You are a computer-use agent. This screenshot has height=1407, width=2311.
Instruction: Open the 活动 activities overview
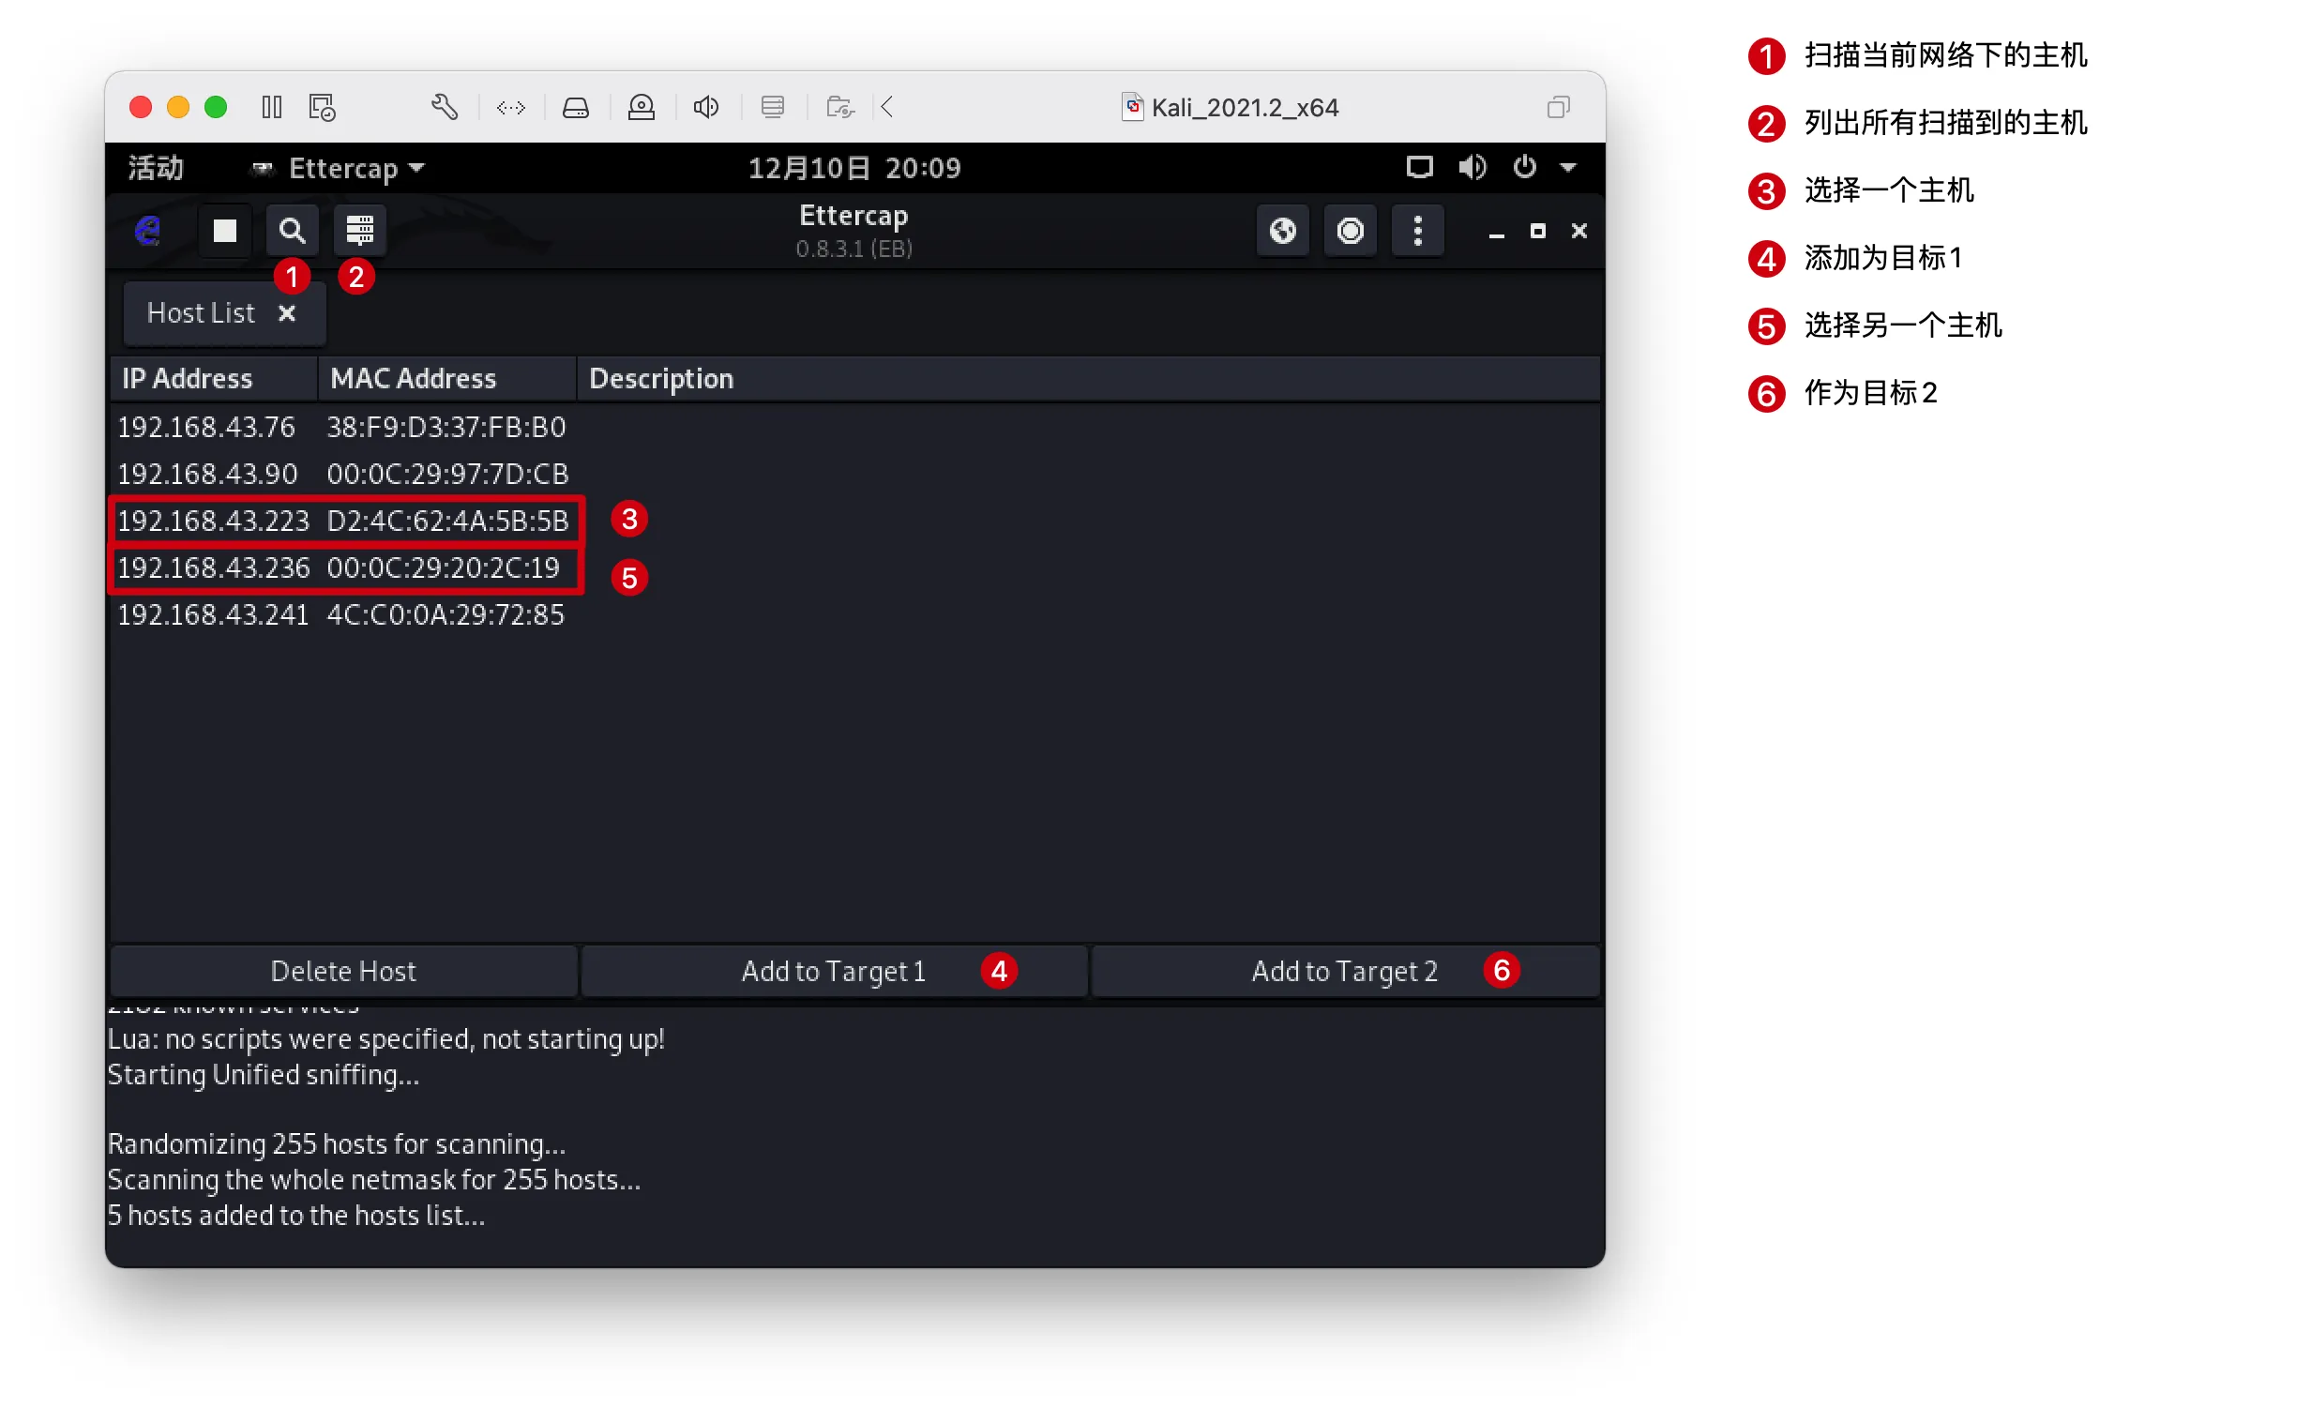coord(156,169)
